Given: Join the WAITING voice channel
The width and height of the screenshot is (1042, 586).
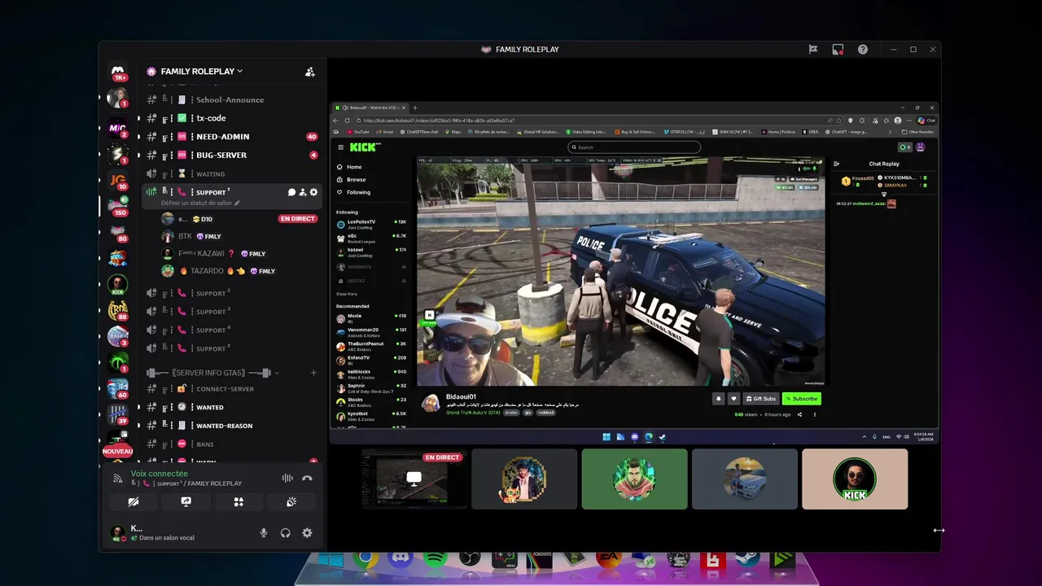Looking at the screenshot, I should [x=230, y=173].
